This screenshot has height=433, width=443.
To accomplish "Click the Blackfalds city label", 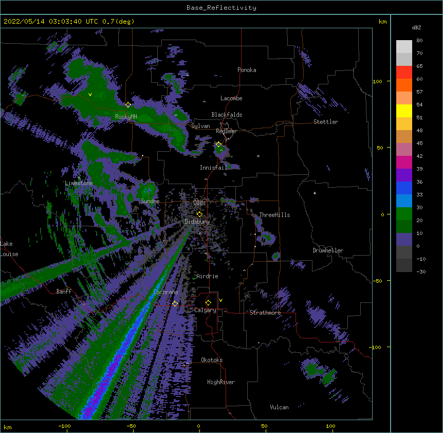I will pyautogui.click(x=227, y=115).
